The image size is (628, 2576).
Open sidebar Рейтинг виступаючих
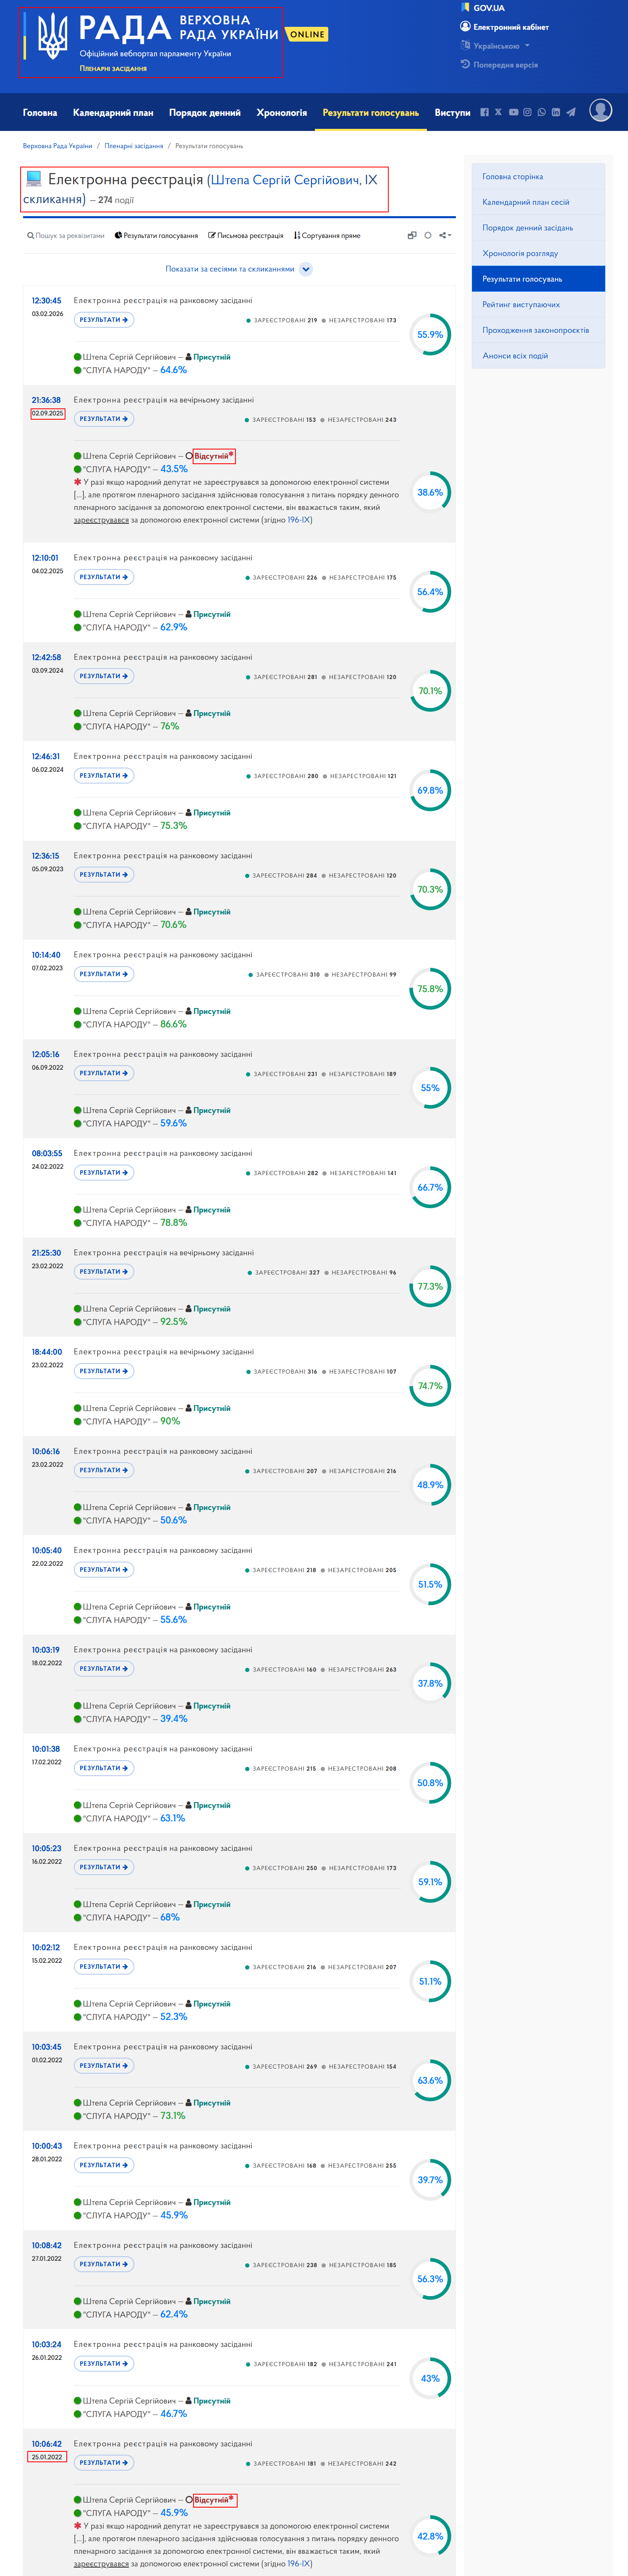(x=538, y=304)
